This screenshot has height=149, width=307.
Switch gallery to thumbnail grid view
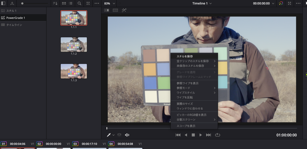tap(63, 3)
